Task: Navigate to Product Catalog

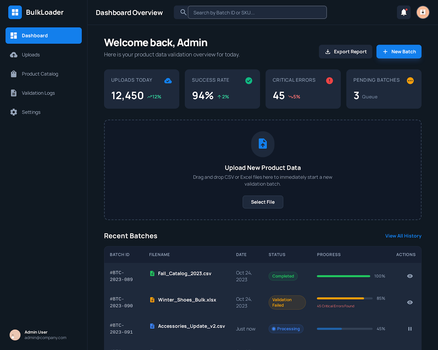Action: 40,74
